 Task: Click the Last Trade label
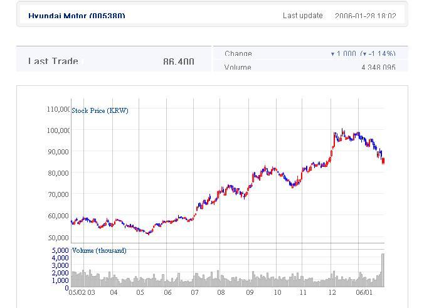(53, 61)
